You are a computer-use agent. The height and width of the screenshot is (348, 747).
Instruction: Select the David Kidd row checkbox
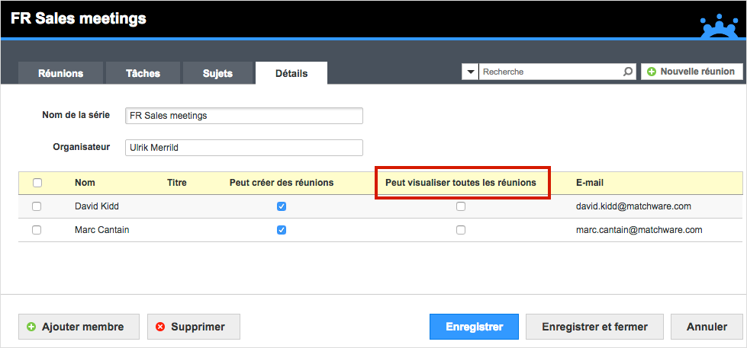[36, 206]
